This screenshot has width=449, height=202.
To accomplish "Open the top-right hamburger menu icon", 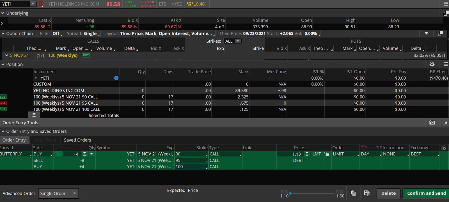I will click(x=446, y=4).
